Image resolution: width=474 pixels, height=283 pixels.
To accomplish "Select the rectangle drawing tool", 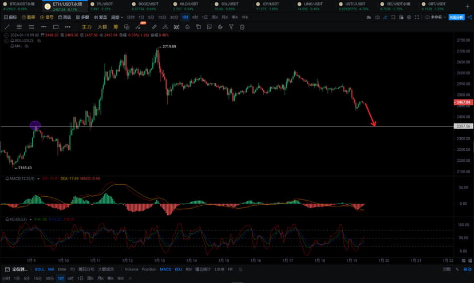I will click(x=56, y=27).
